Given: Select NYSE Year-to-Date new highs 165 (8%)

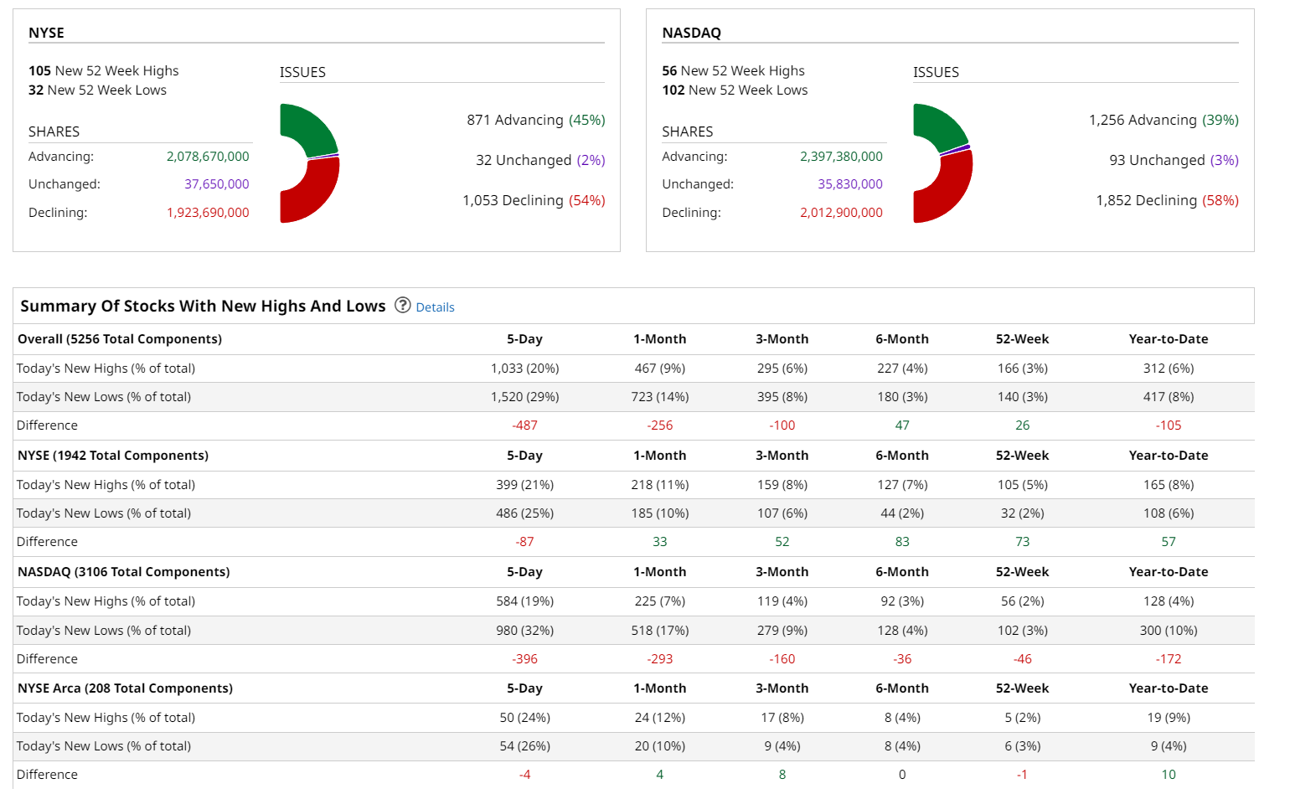Looking at the screenshot, I should [x=1169, y=485].
